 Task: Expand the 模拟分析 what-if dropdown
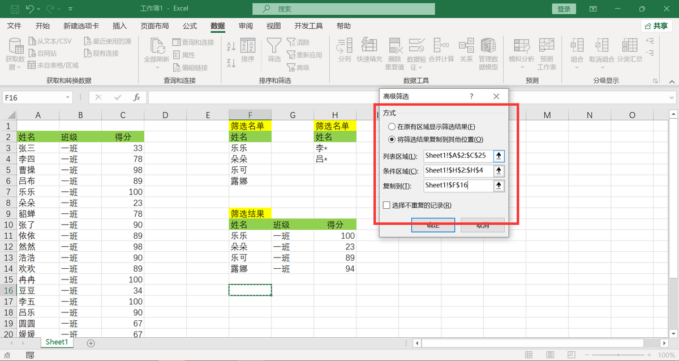pyautogui.click(x=521, y=67)
